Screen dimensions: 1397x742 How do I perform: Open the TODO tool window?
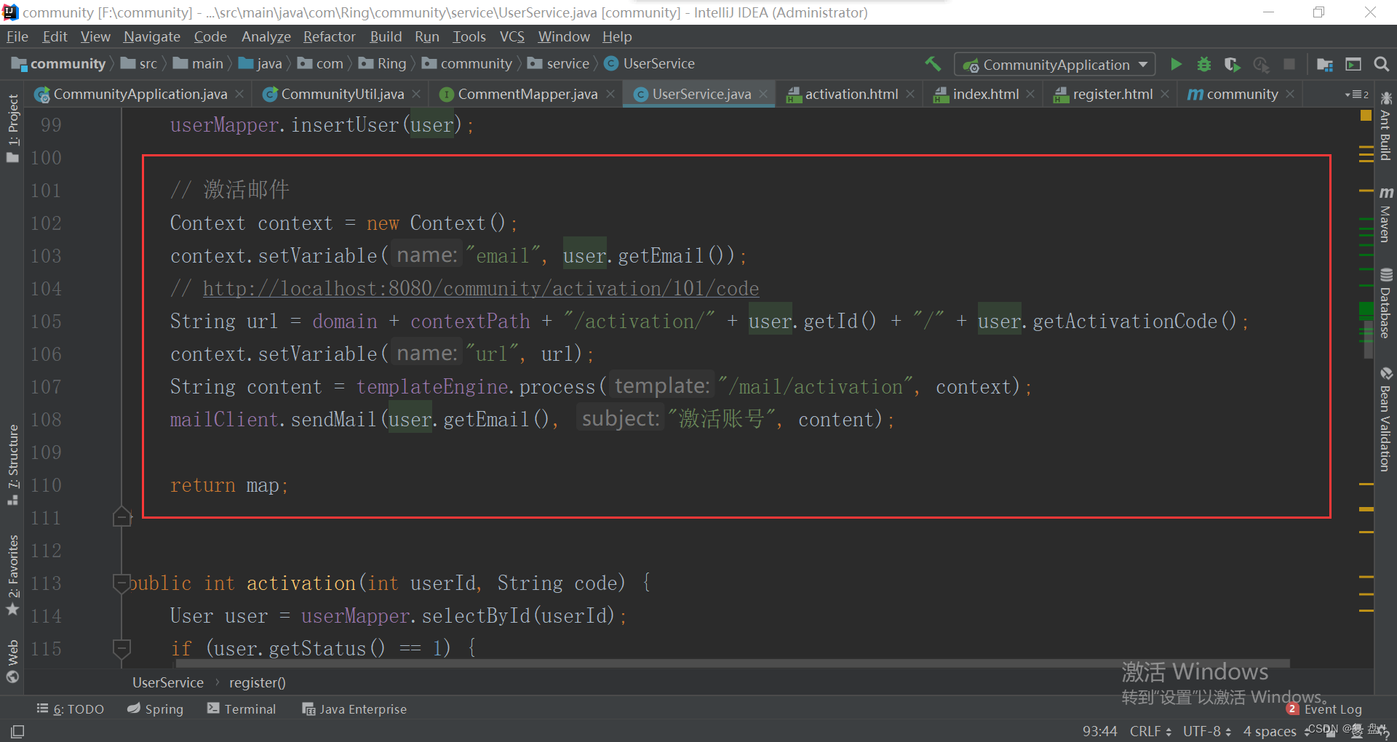[x=71, y=709]
